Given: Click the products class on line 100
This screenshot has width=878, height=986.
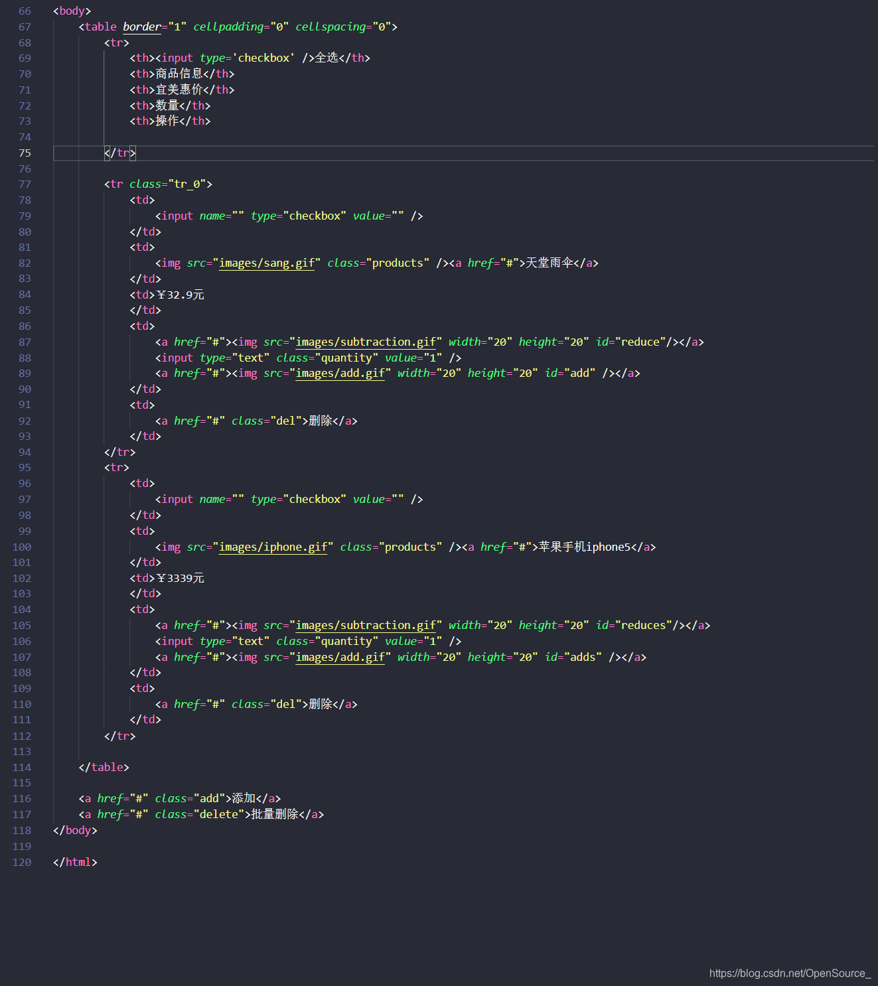Looking at the screenshot, I should click(x=391, y=547).
